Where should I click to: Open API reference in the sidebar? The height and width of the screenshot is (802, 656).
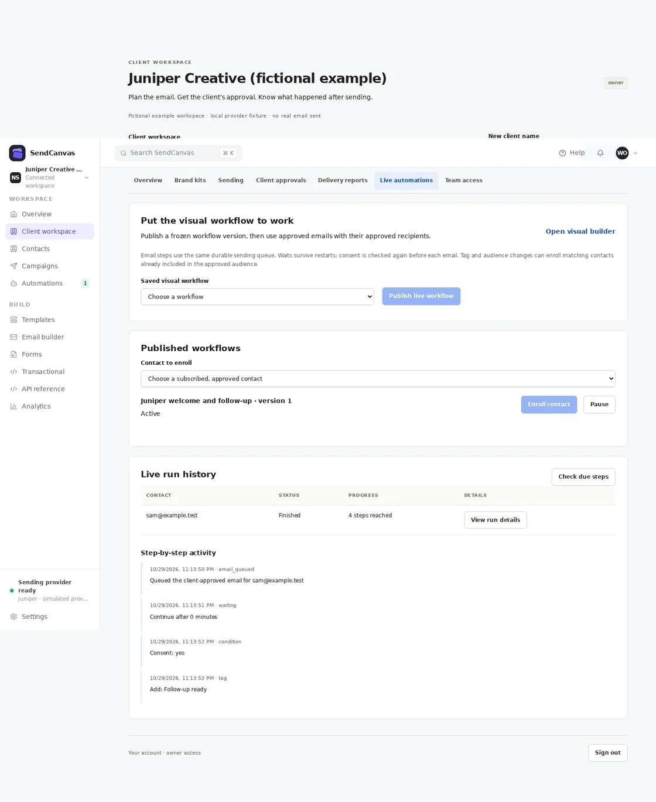[50, 389]
